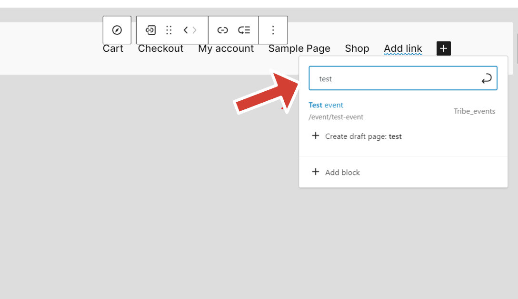Select the 'My account' menu item
This screenshot has width=518, height=299.
(x=226, y=48)
